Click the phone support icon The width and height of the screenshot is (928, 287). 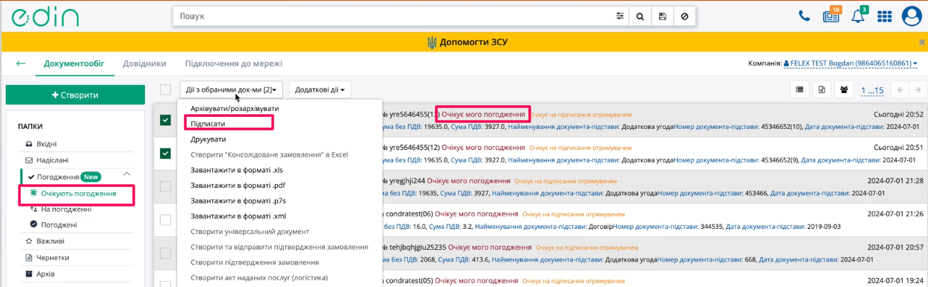point(804,16)
